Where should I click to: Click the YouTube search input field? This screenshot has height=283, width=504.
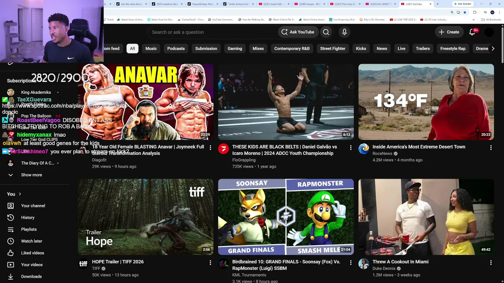tap(213, 32)
